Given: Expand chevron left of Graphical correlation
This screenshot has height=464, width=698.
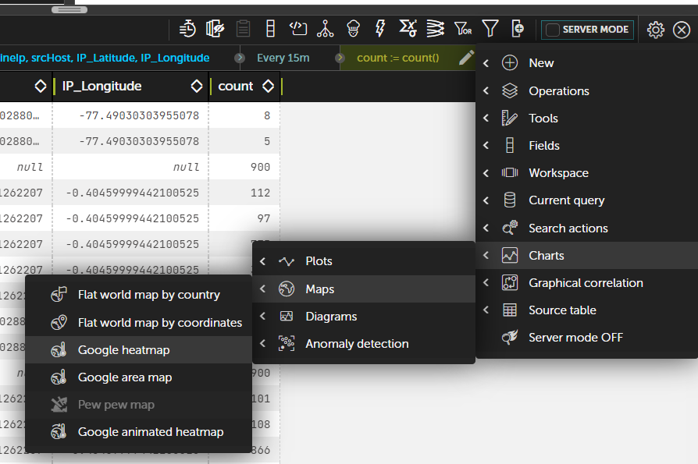Looking at the screenshot, I should point(486,282).
